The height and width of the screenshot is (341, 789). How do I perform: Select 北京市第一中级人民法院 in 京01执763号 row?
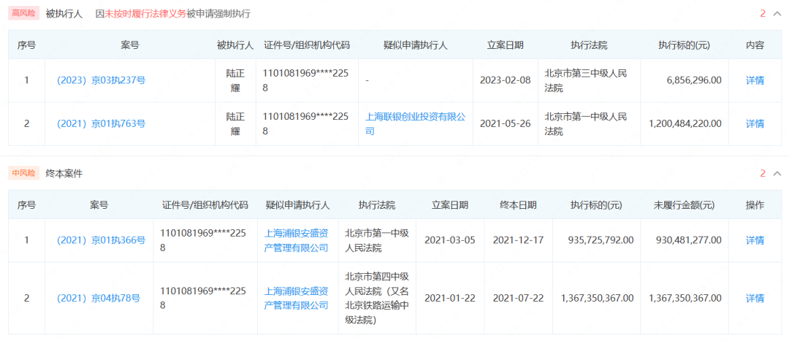click(586, 123)
